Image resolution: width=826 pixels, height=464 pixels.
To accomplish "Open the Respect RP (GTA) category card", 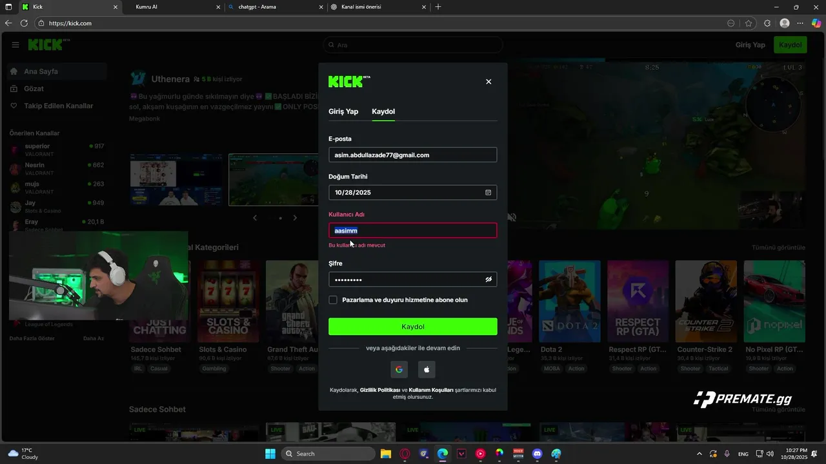I will [x=638, y=302].
